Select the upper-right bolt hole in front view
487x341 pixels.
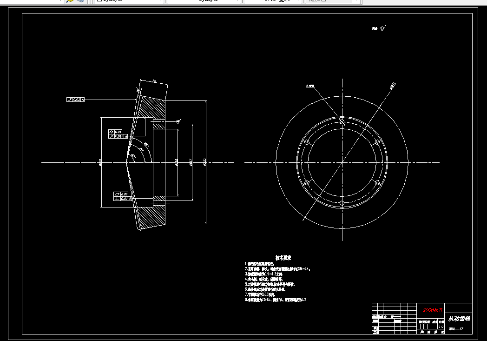[377, 142]
